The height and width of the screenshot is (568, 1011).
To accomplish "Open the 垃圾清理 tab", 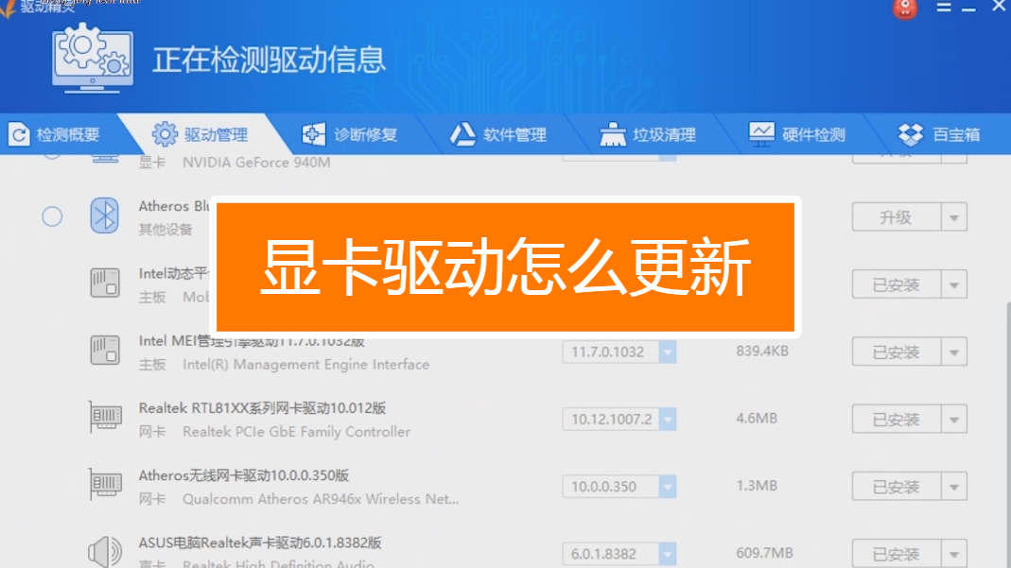I will coord(647,134).
